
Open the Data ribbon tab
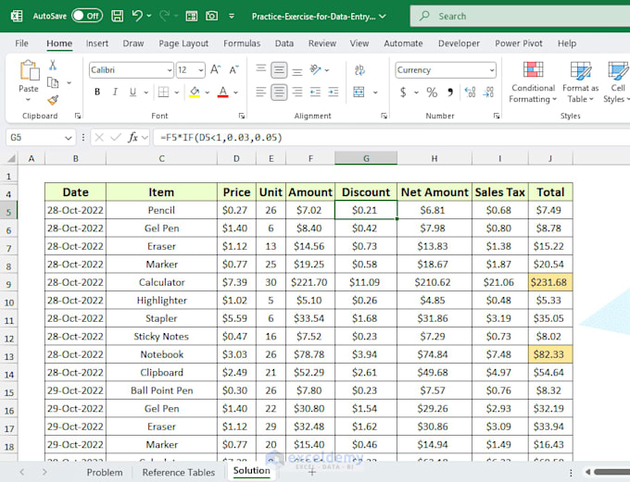[284, 43]
